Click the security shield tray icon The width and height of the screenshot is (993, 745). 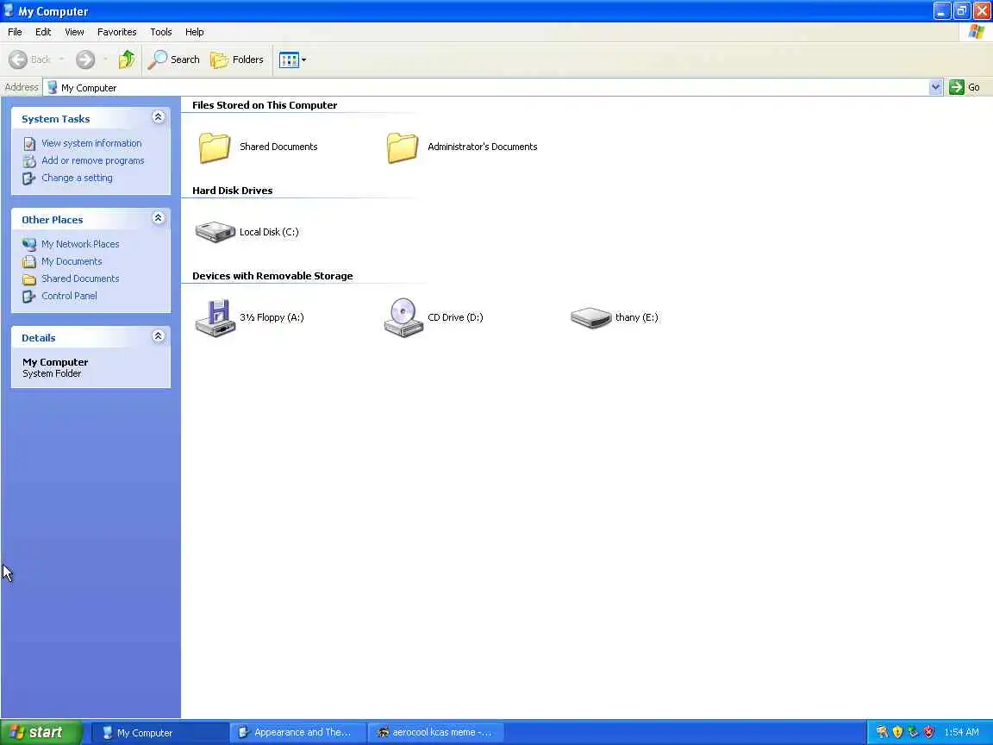point(897,732)
